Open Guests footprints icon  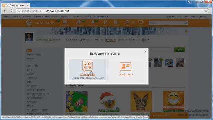pyautogui.click(x=105, y=23)
